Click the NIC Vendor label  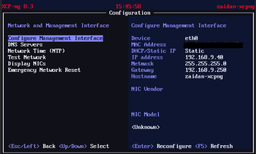click(x=147, y=89)
